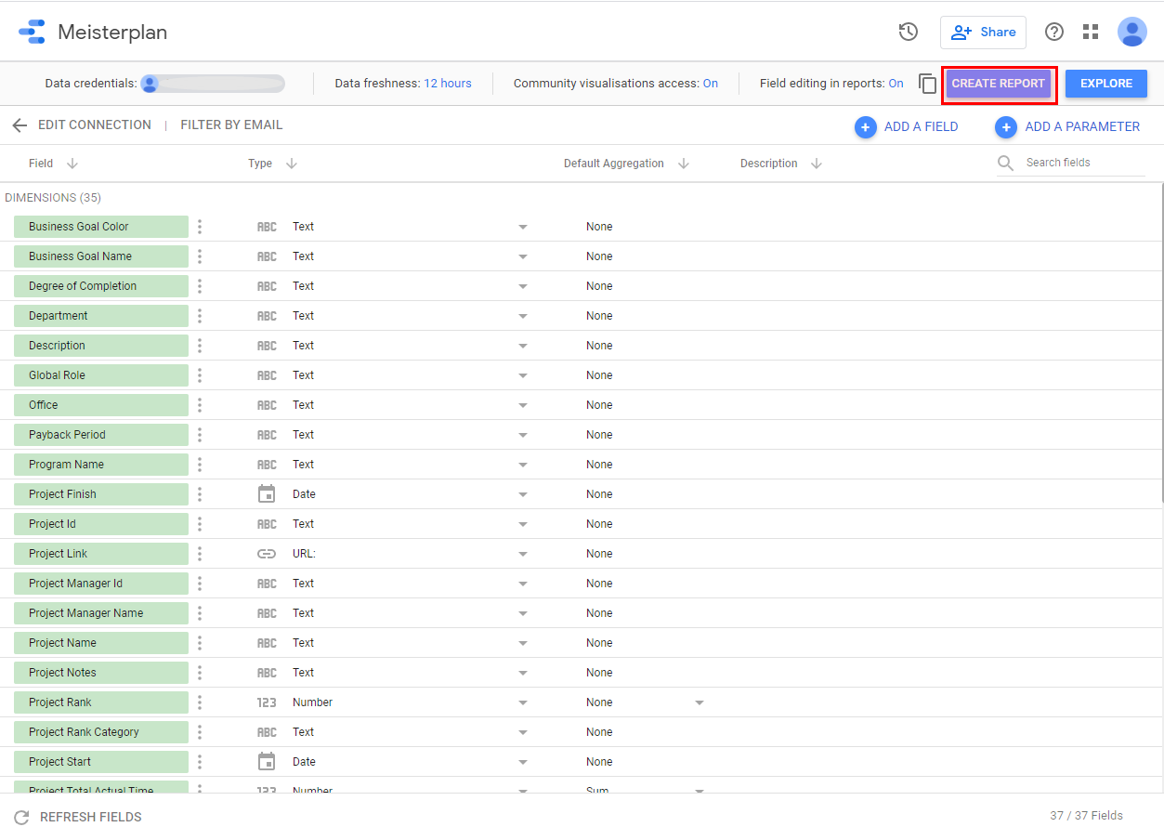1164x840 pixels.
Task: Open three-dot menu for Project Link field
Action: click(200, 554)
